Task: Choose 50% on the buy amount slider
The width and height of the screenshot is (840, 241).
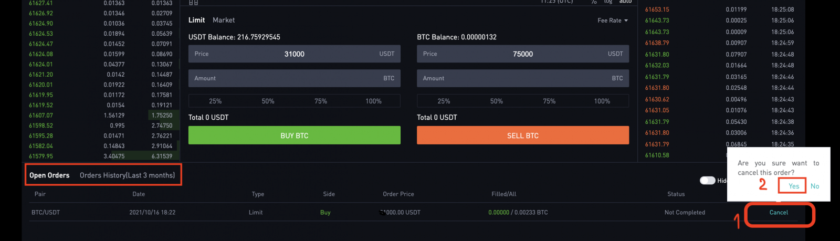Action: 268,101
